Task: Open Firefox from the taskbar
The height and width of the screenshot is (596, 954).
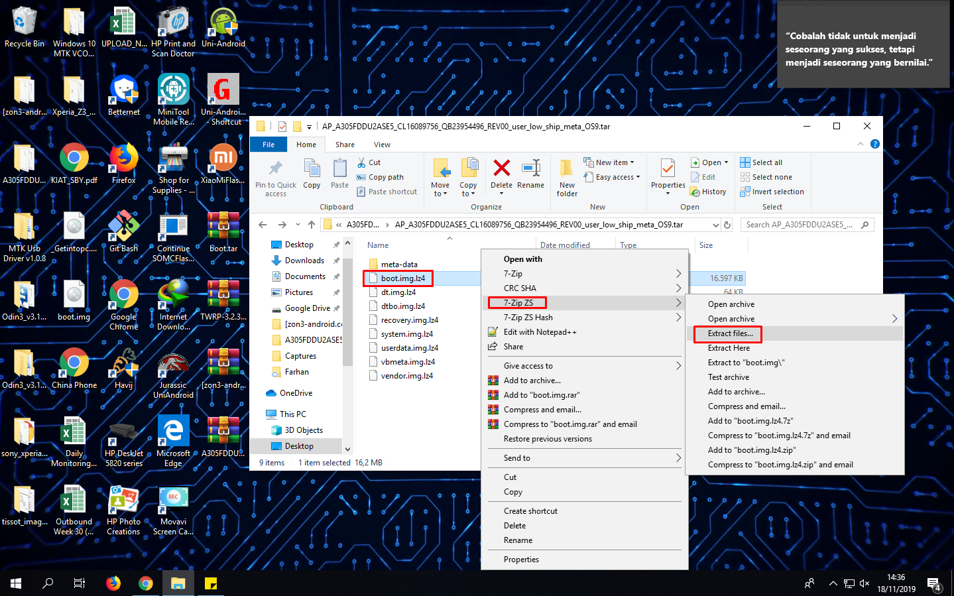Action: pos(113,583)
